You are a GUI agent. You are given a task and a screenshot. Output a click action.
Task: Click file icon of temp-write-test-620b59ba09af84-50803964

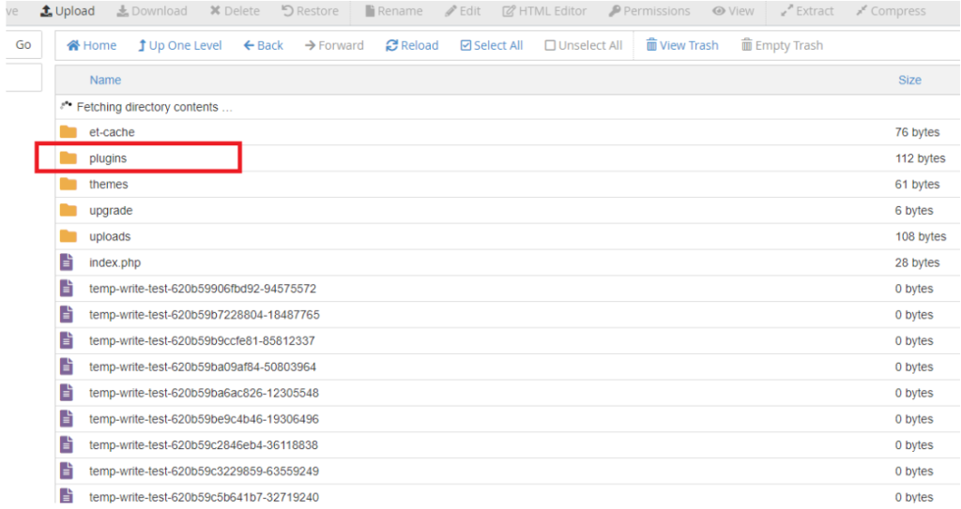67,367
